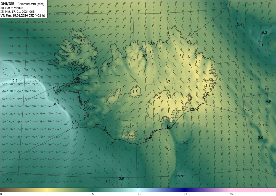Click the 3.6 value on the map
Image resolution: width=276 pixels, height=196 pixels.
pos(152,43)
